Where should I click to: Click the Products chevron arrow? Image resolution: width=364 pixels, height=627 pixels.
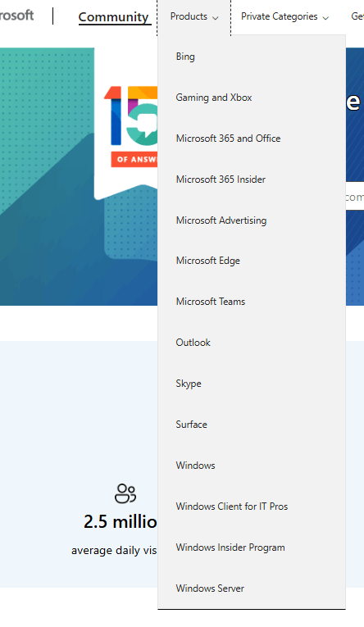[215, 18]
